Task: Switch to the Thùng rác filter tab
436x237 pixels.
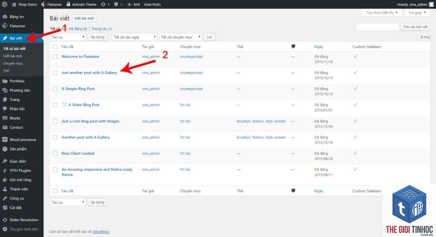Action: [x=101, y=29]
